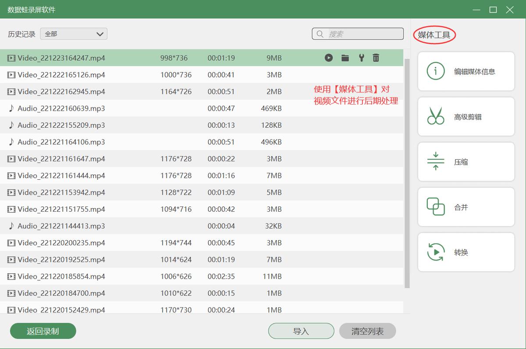Play the selected video Video_221223164247.mp4
This screenshot has height=349, width=526.
click(x=329, y=58)
